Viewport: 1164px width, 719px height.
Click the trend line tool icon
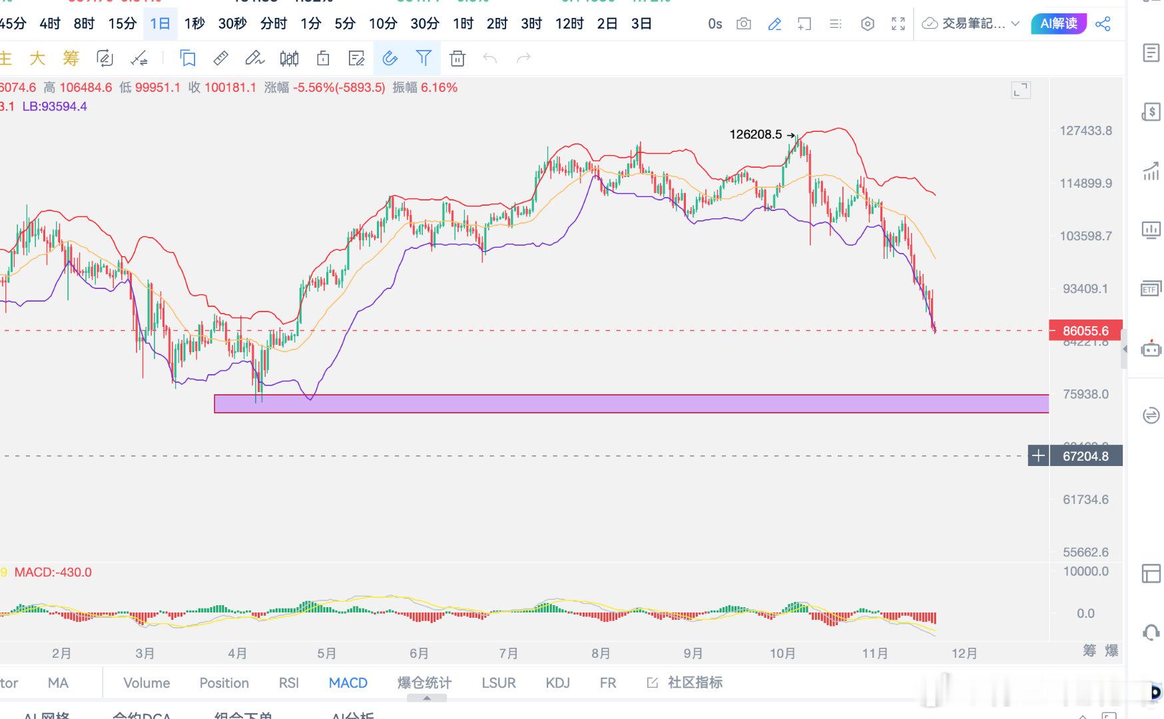[x=139, y=59]
